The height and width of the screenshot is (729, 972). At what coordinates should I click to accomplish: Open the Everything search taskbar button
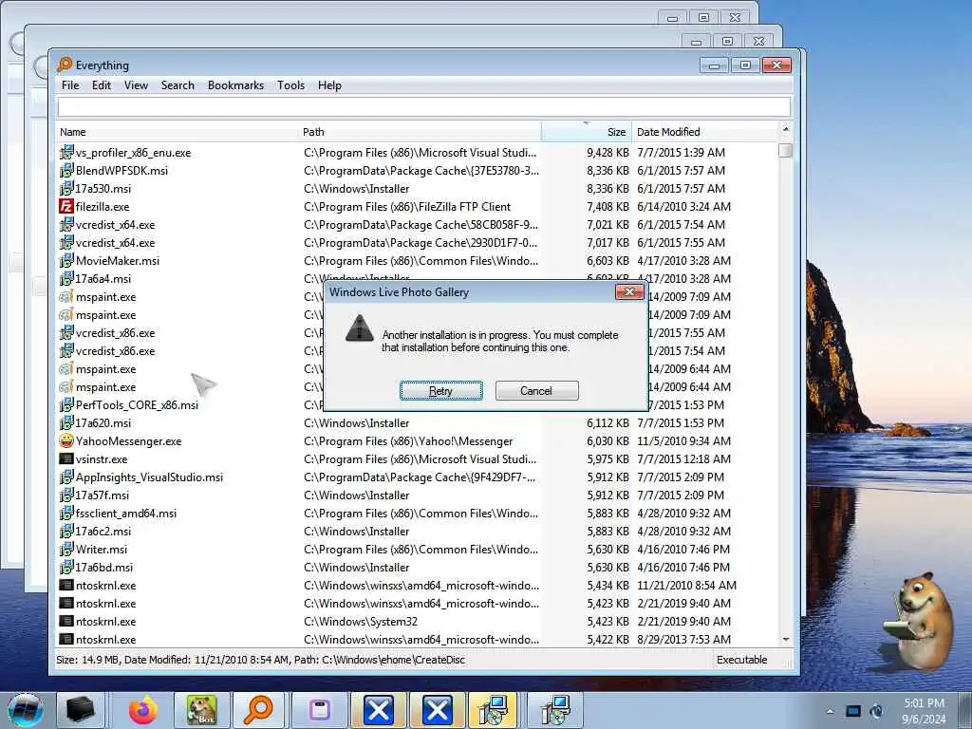(258, 710)
